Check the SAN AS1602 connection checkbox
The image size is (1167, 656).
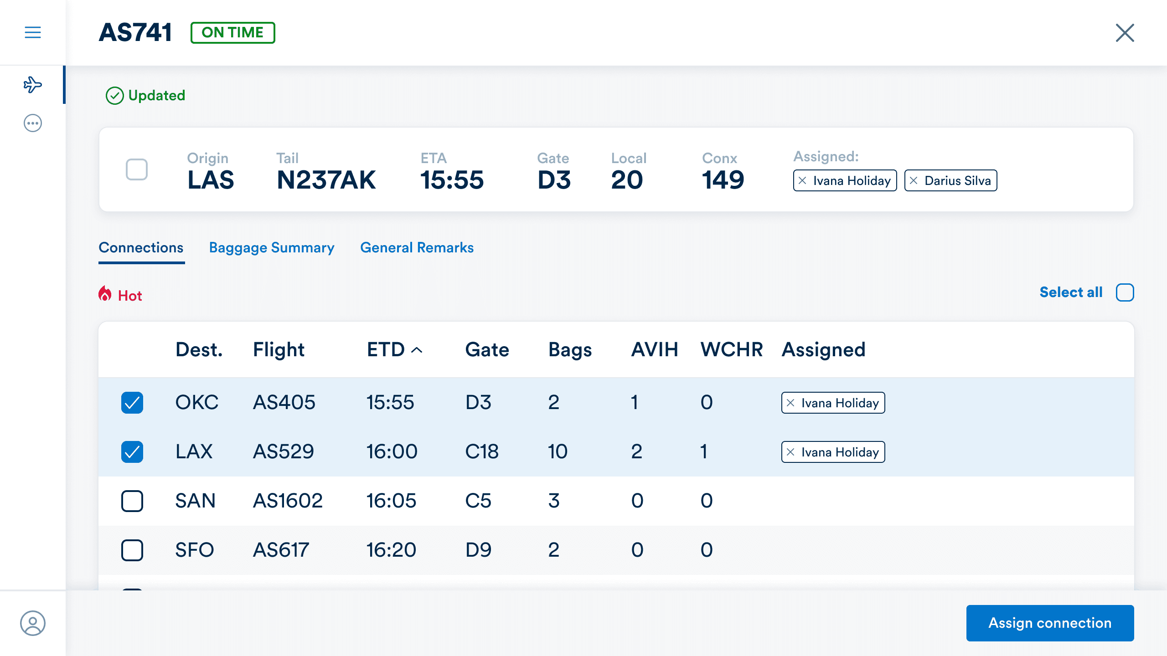[132, 501]
